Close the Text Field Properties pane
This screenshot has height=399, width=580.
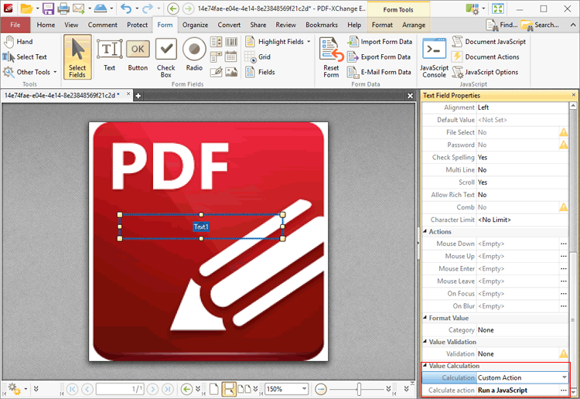point(574,95)
